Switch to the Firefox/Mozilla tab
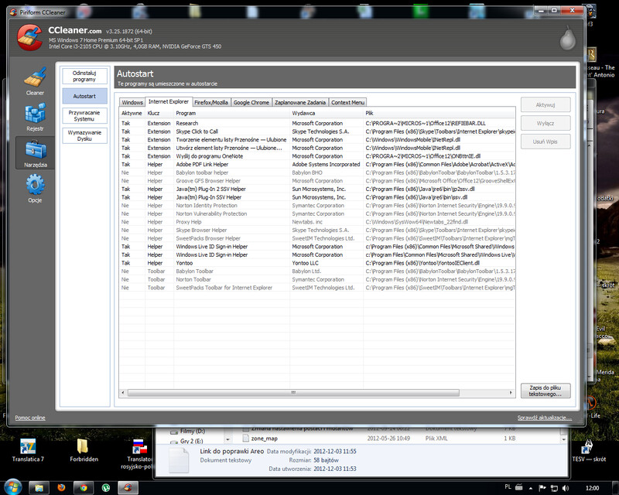The height and width of the screenshot is (495, 619). coord(210,102)
